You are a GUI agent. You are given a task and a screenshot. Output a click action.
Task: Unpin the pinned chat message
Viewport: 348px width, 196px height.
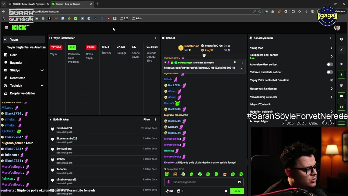pos(235,63)
